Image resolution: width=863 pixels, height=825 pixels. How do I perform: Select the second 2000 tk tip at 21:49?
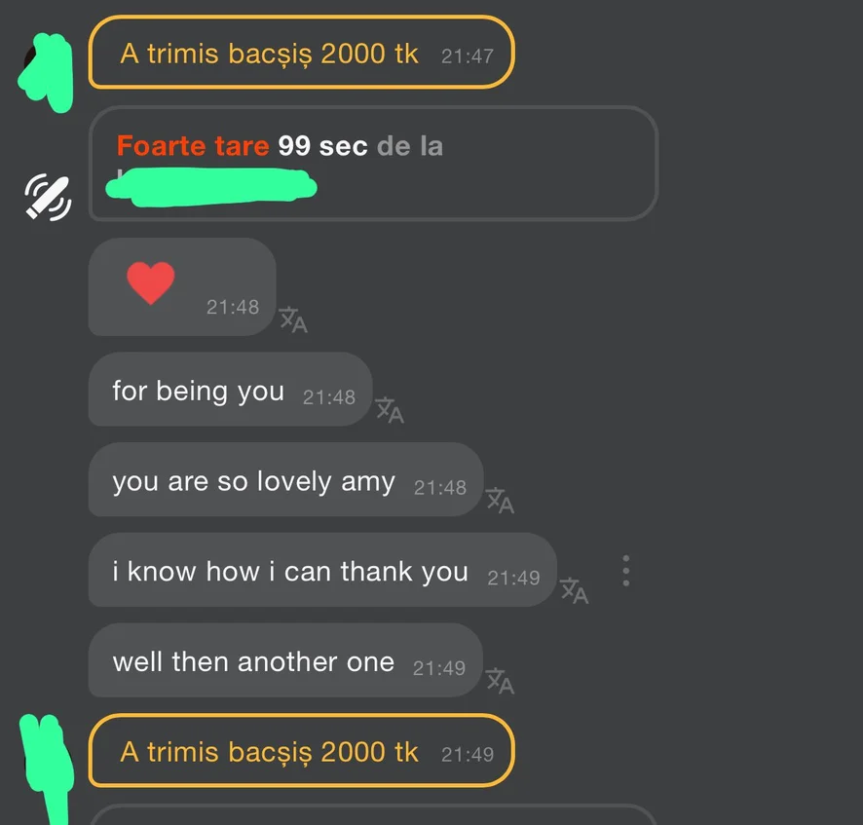[x=301, y=751]
